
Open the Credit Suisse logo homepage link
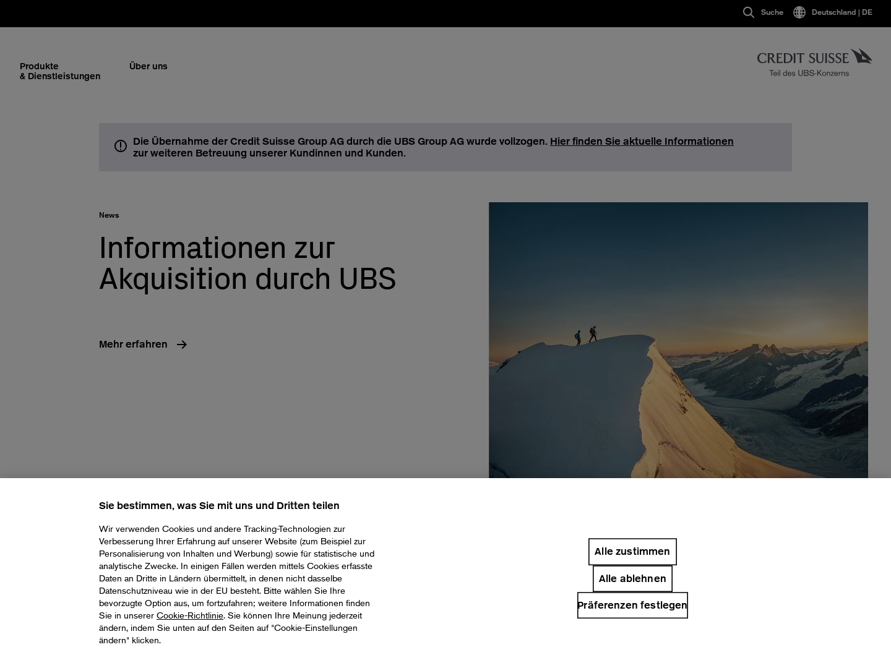[x=814, y=62]
